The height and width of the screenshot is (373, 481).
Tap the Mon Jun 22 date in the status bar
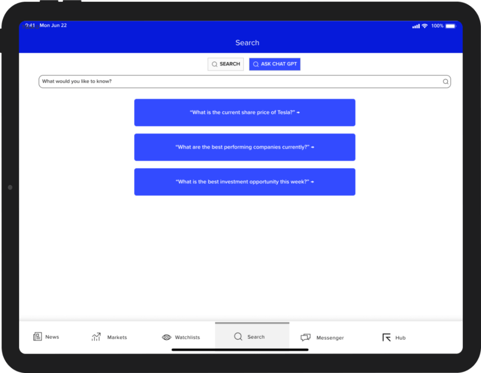(53, 25)
